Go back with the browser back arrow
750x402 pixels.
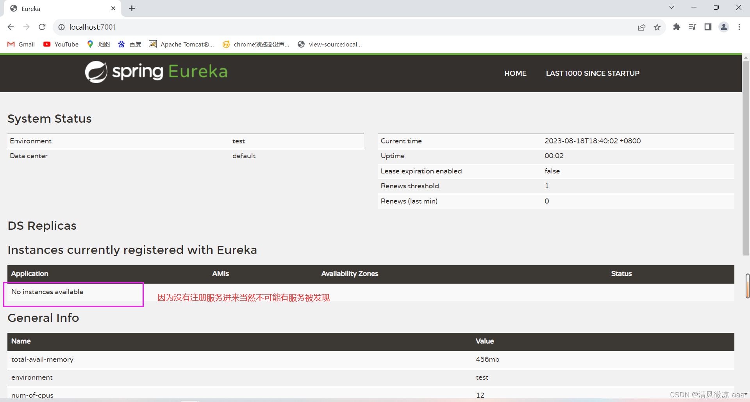[x=11, y=27]
